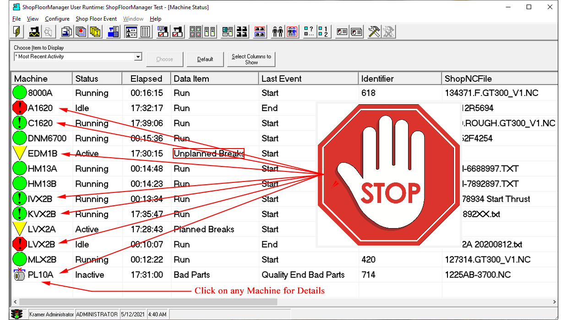Screen dimensions: 567x320
Task: Click the stacked documents with printer icon
Action: pos(67,32)
